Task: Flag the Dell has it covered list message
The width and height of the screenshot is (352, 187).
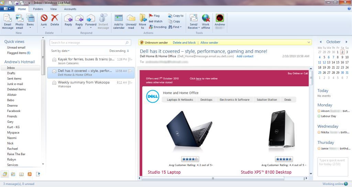Action: tap(130, 71)
